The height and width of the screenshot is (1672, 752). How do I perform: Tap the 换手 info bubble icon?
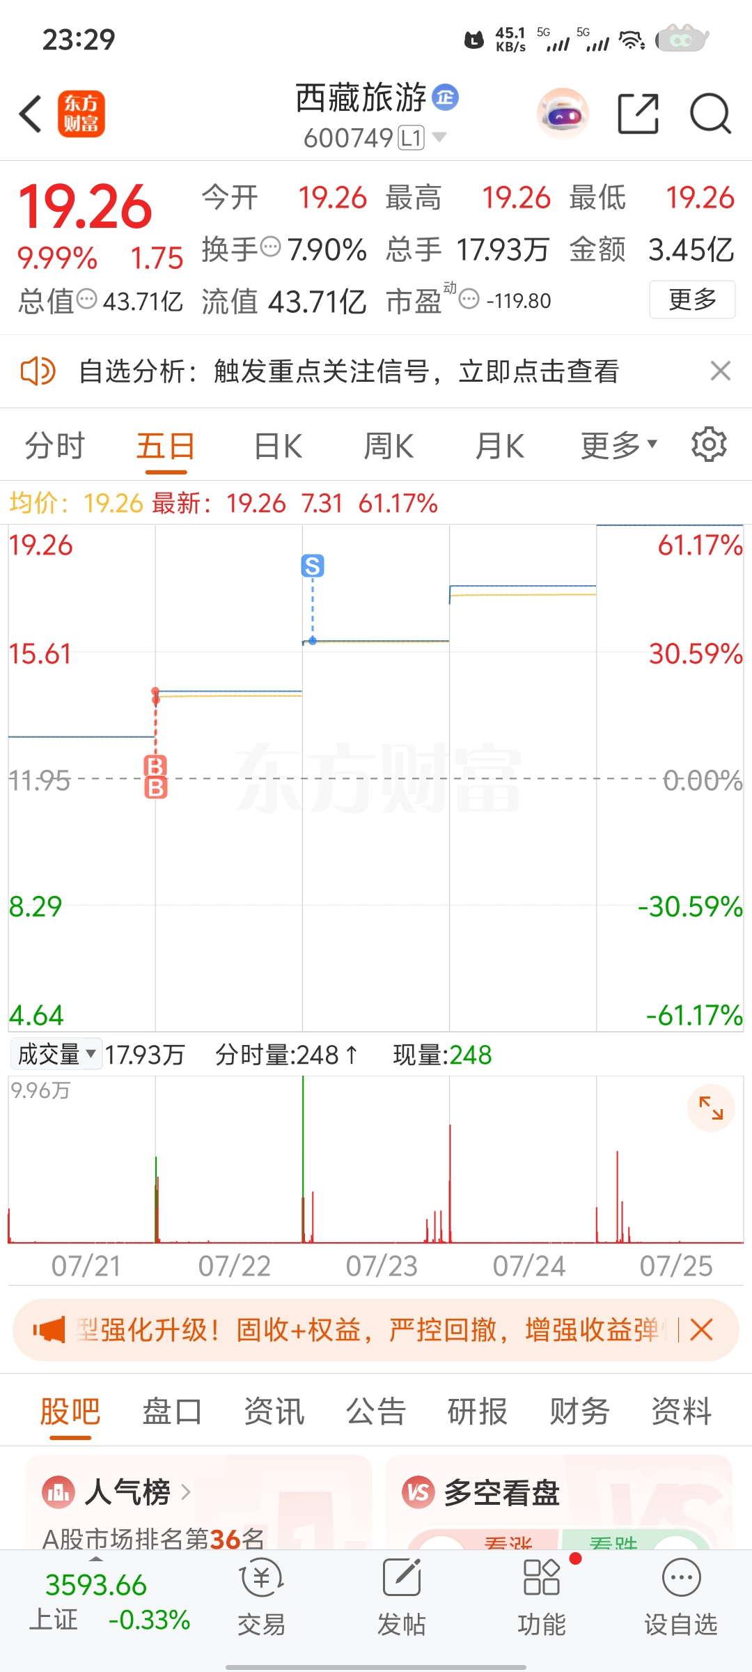click(270, 247)
